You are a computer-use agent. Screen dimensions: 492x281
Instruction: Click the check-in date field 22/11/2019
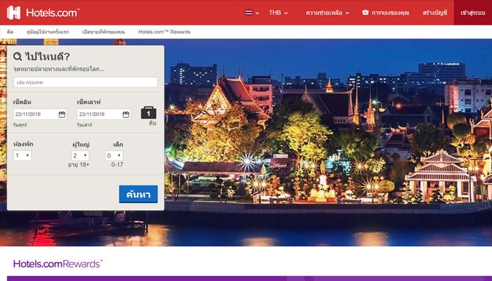tap(35, 115)
